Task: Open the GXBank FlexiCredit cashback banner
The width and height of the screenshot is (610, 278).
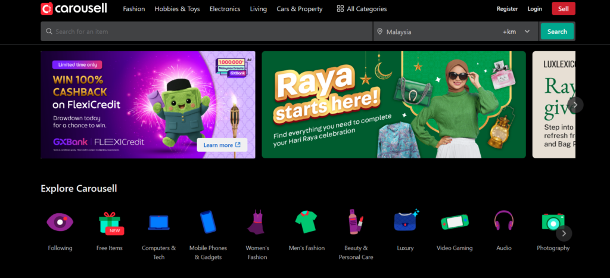Action: pos(148,105)
